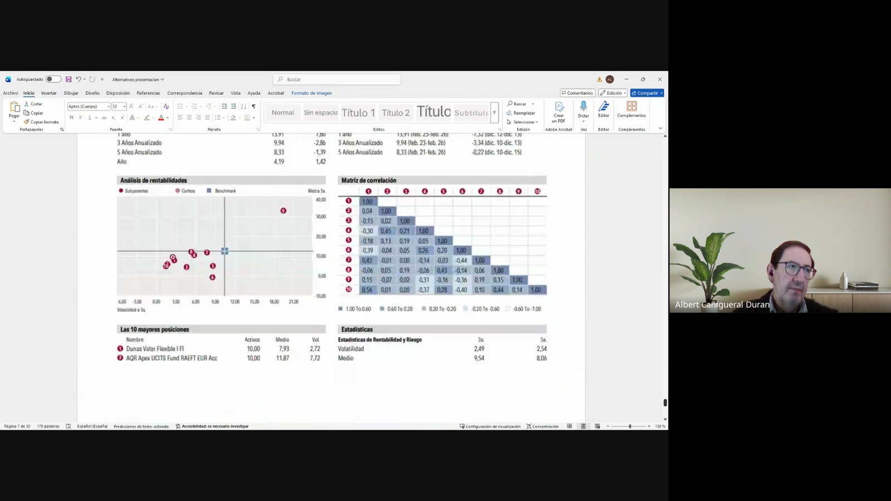Adjust the zoom slider in status bar
This screenshot has width=891, height=501.
pos(630,426)
